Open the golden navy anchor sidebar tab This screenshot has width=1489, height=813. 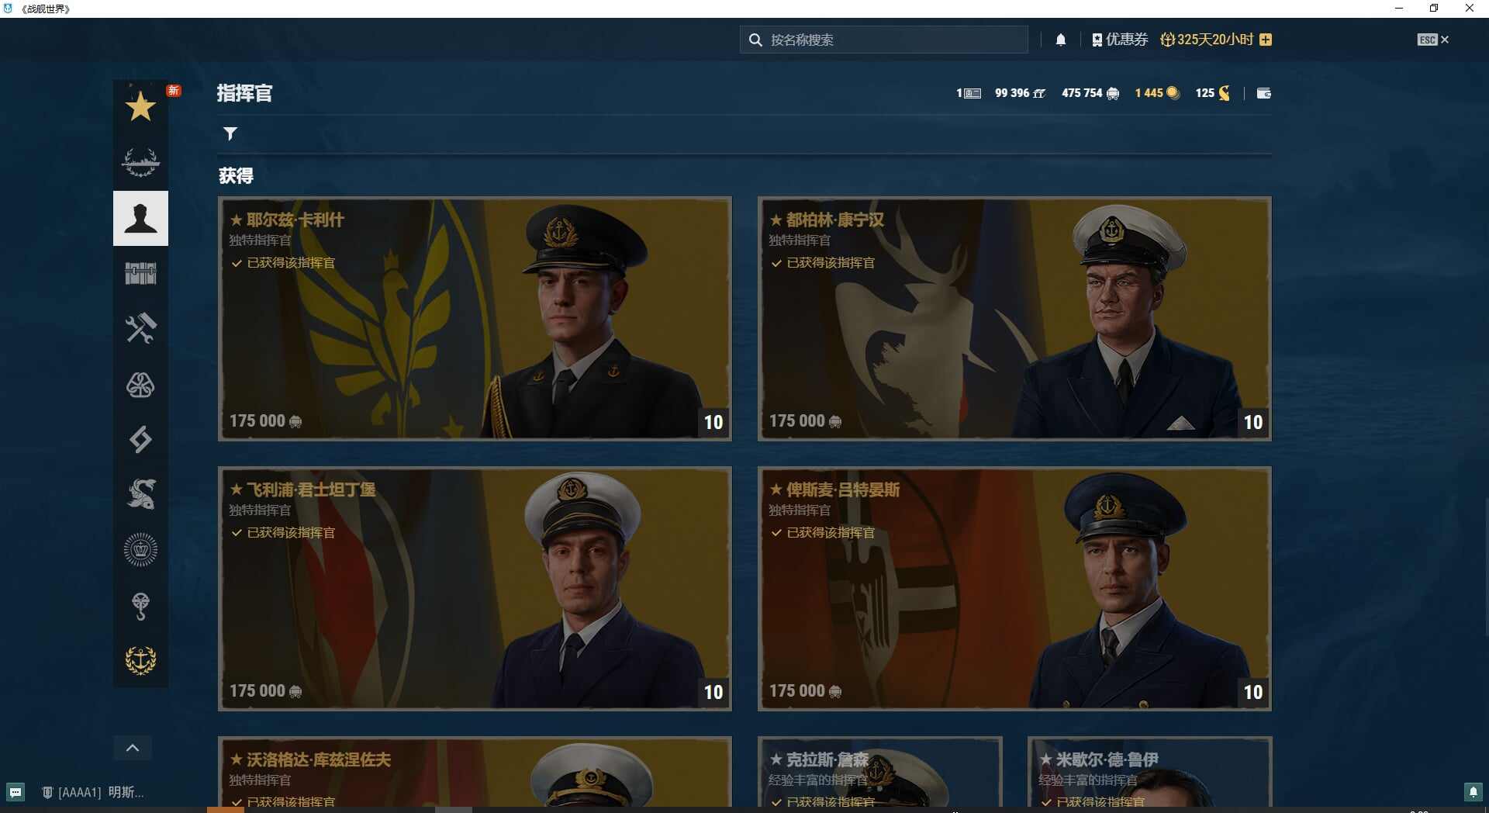tap(140, 661)
